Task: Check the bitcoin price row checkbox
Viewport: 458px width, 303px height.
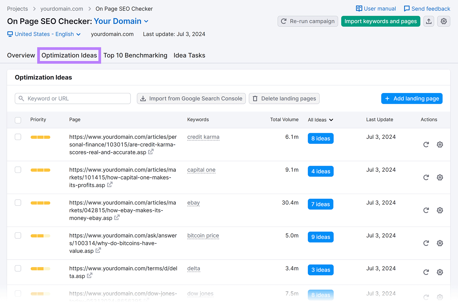Action: click(x=18, y=235)
